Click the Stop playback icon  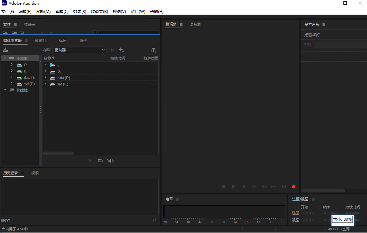click(x=224, y=186)
